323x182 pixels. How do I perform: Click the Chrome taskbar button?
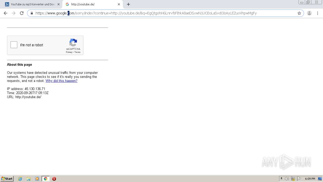45,179
